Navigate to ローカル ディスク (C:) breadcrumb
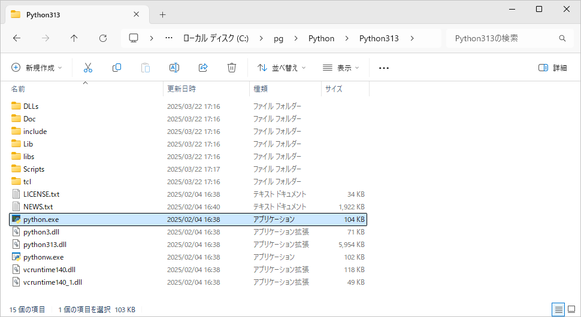This screenshot has width=581, height=317. pos(216,38)
